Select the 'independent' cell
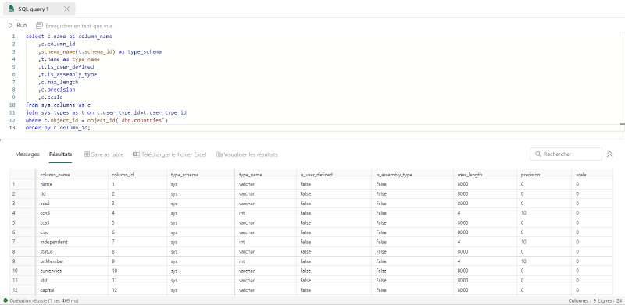 [x=72, y=242]
